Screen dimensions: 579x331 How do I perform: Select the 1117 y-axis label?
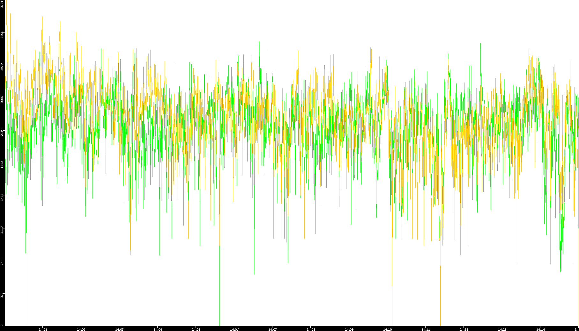2,230
